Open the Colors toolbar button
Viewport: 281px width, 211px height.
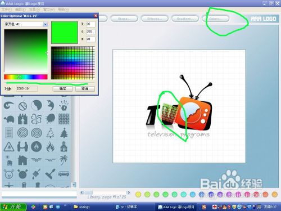coord(215,19)
